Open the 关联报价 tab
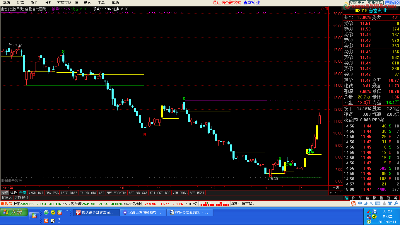The height and width of the screenshot is (225, 400). pos(22,198)
